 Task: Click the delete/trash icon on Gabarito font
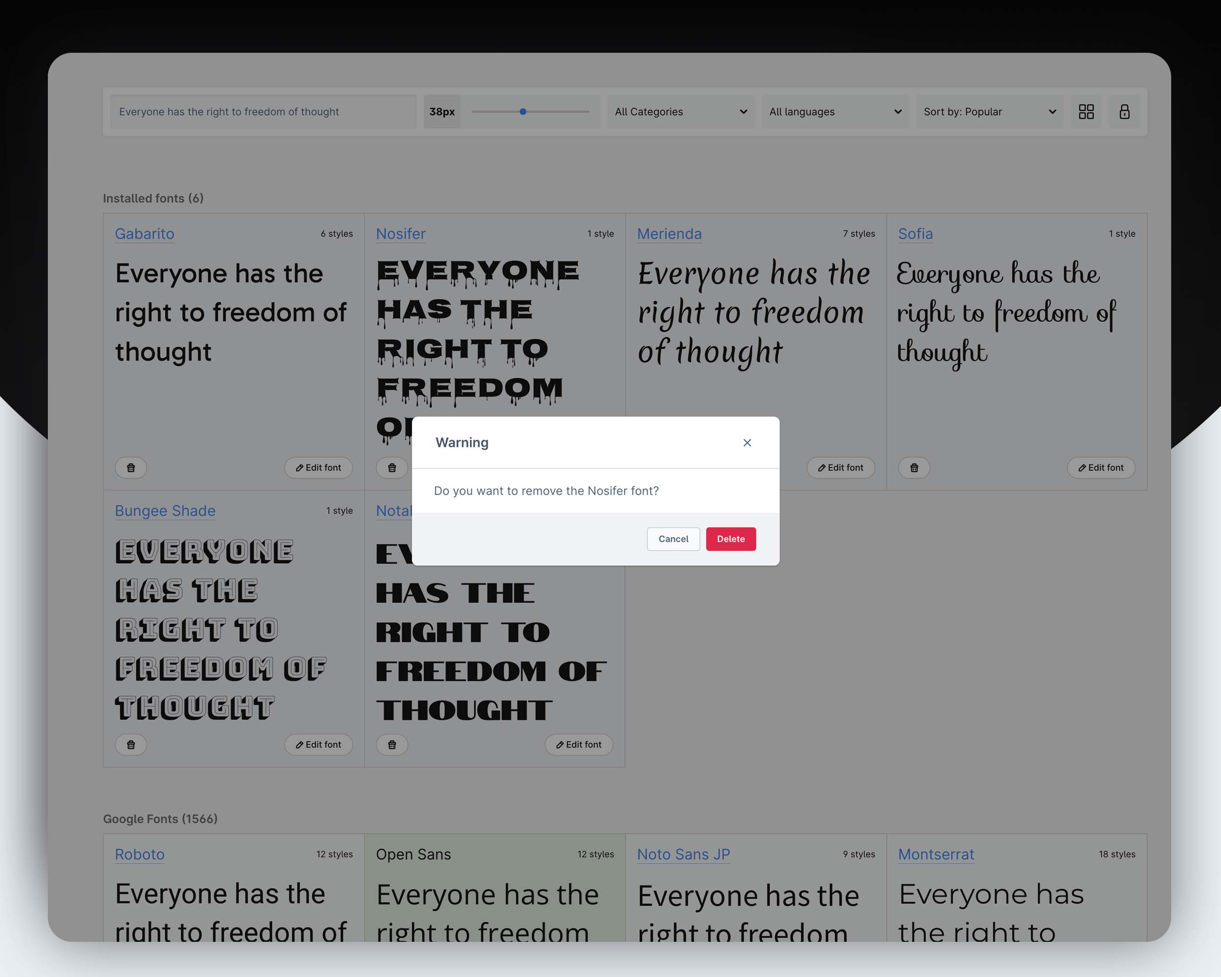coord(130,467)
